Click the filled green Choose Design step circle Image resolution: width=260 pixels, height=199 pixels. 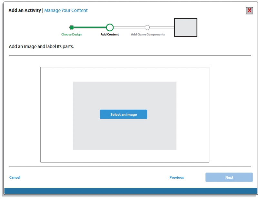pos(72,27)
